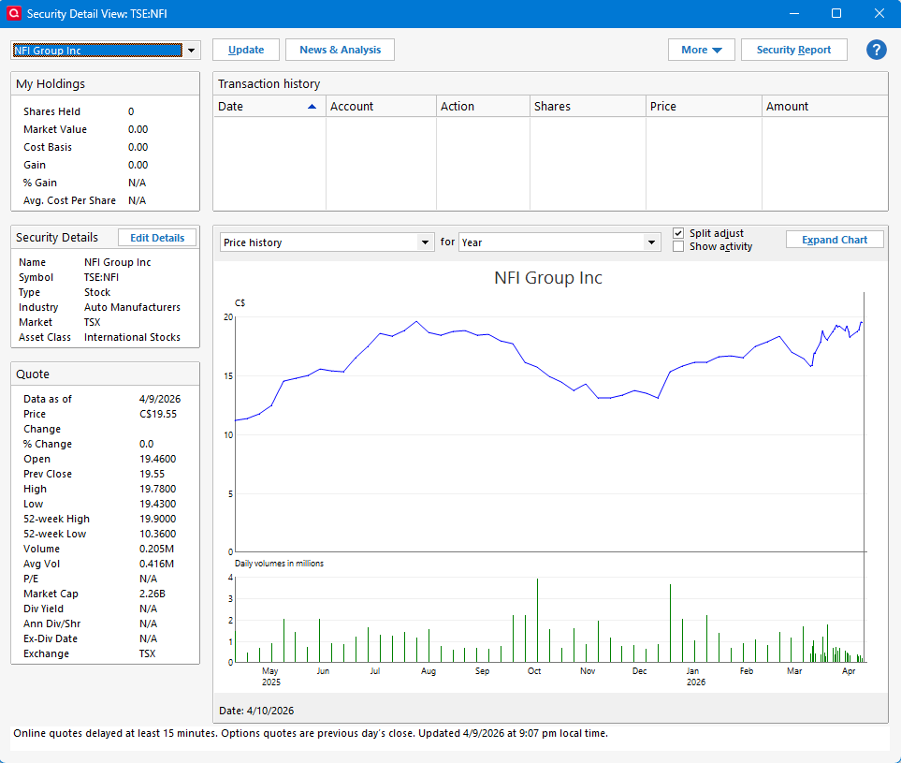Image resolution: width=901 pixels, height=763 pixels.
Task: Click the Daily volumes in millions label
Action: [279, 564]
